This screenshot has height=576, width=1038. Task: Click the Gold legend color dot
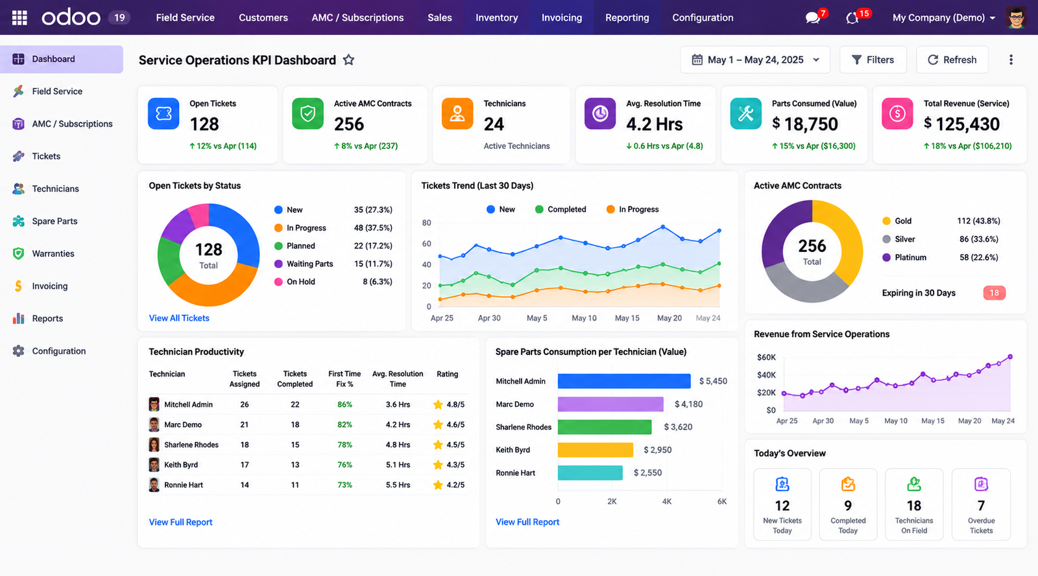click(886, 221)
